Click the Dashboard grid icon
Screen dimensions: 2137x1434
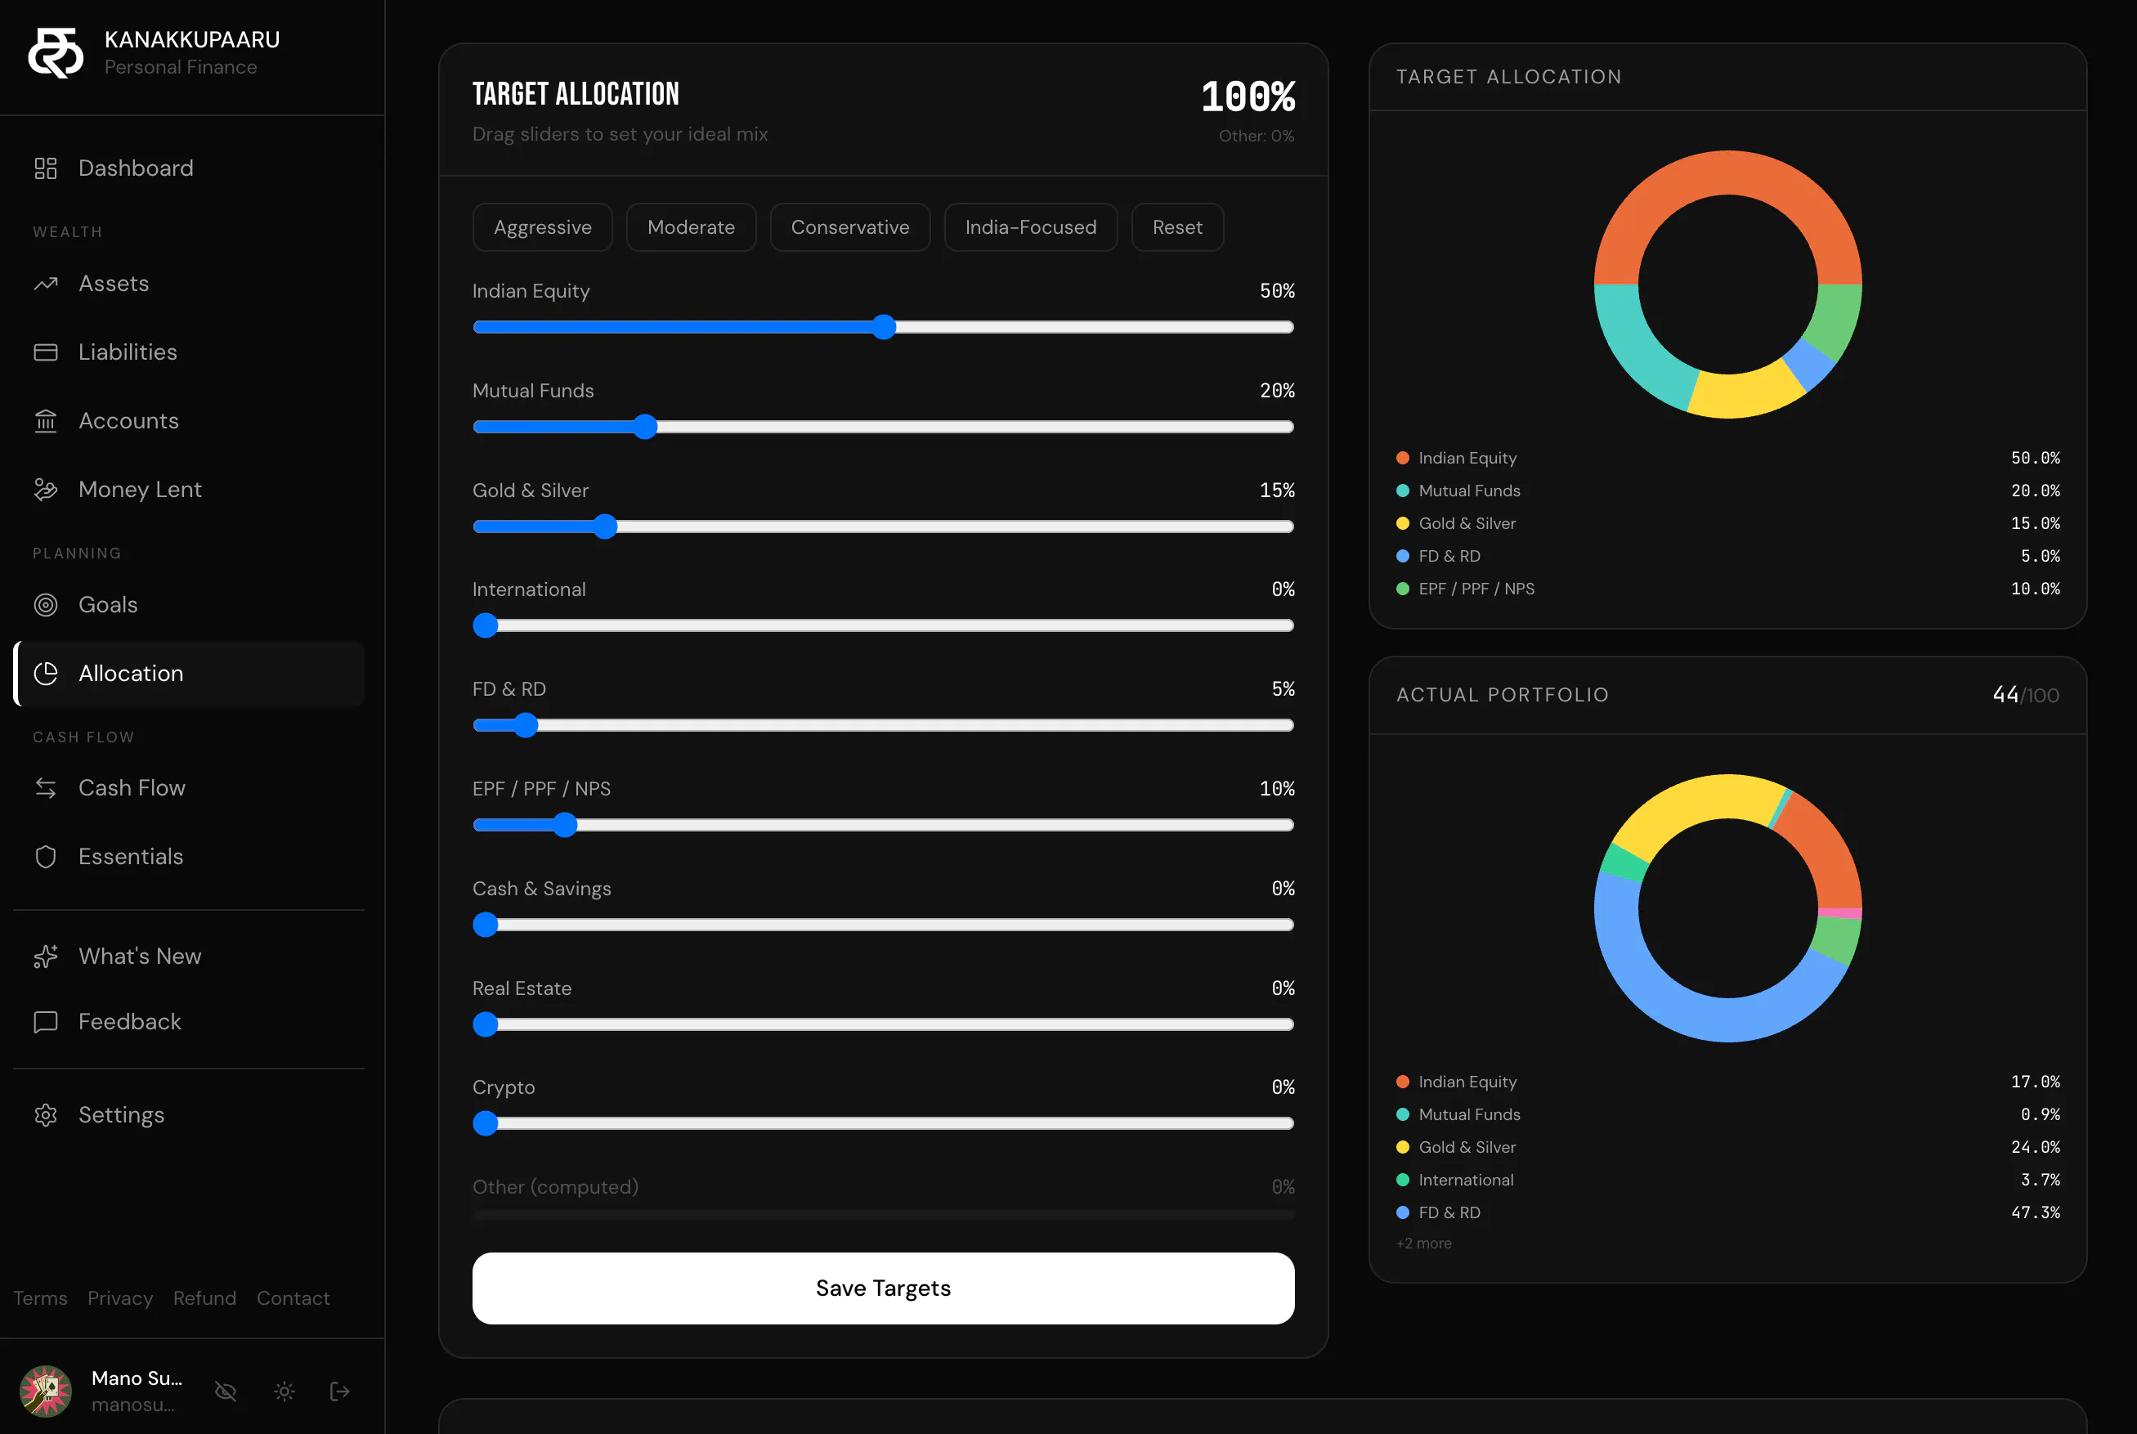[46, 168]
